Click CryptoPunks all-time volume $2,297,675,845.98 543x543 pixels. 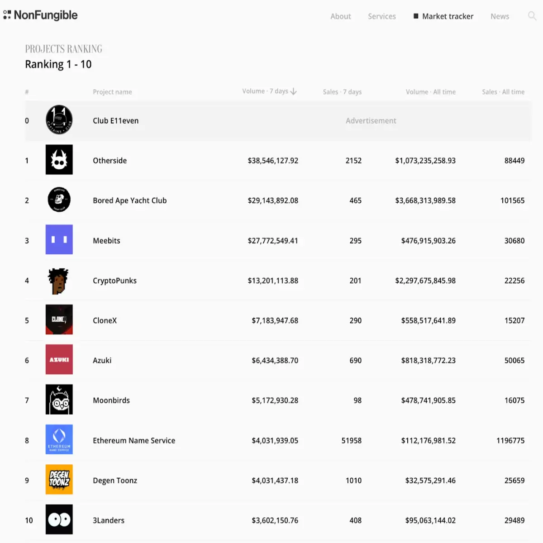[425, 281]
